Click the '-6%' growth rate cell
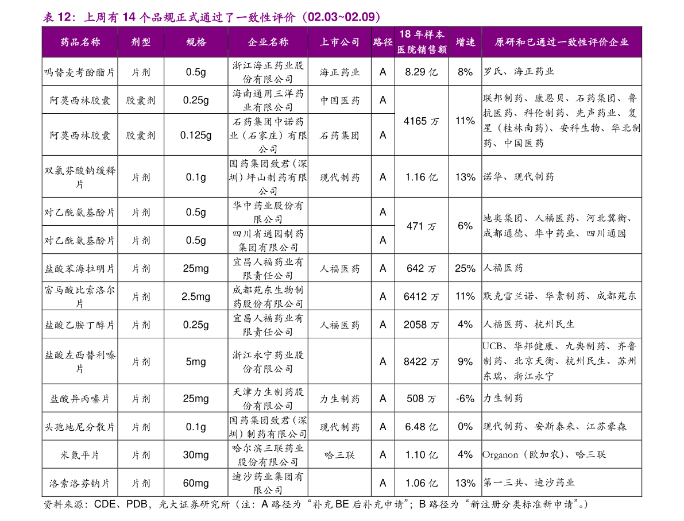The height and width of the screenshot is (521, 684). tap(465, 399)
